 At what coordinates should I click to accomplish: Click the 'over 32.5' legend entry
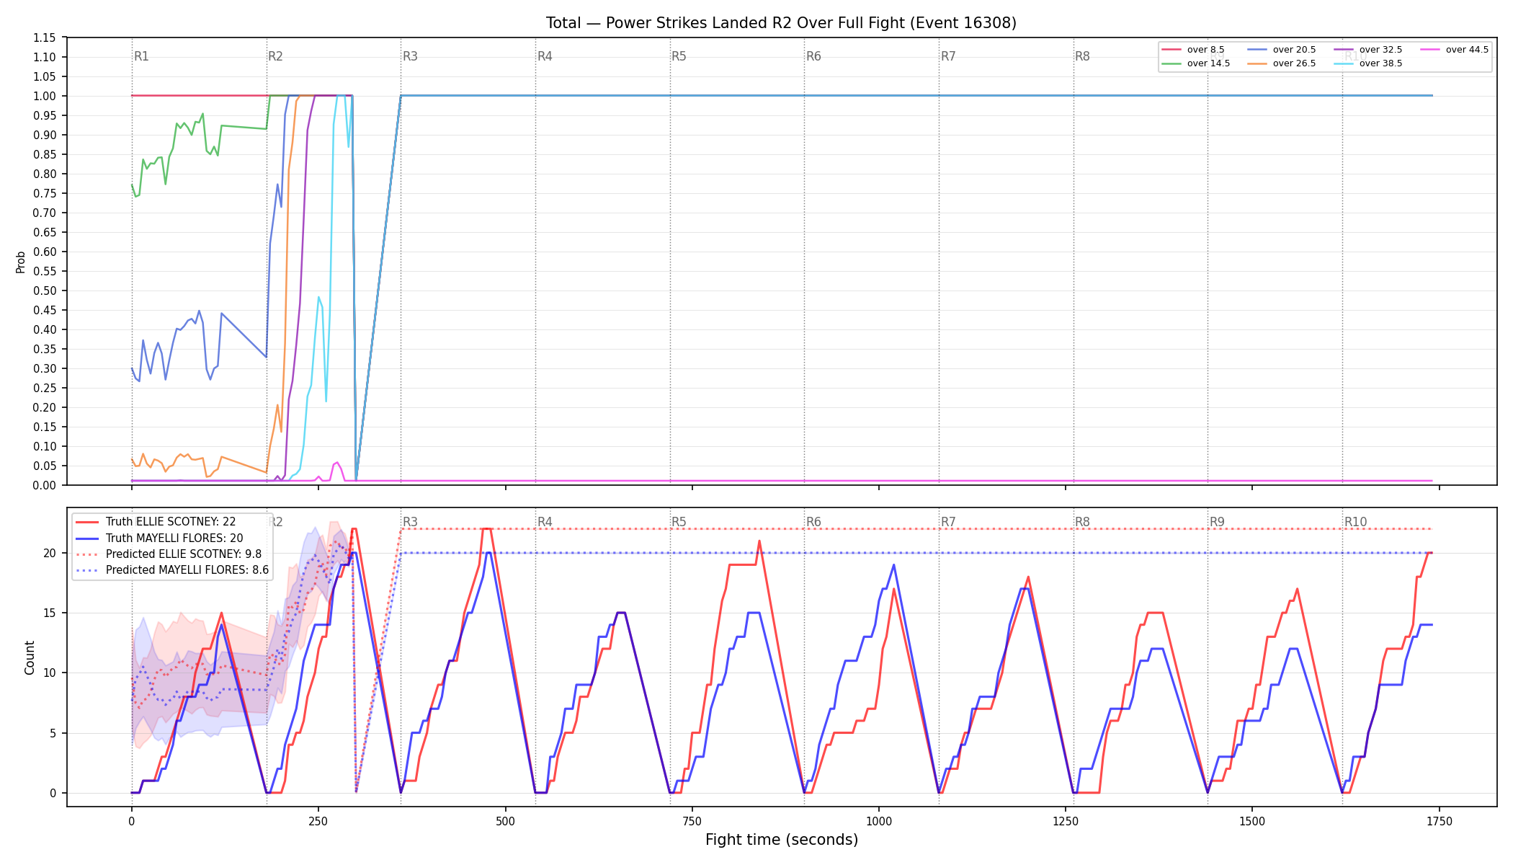point(1368,50)
